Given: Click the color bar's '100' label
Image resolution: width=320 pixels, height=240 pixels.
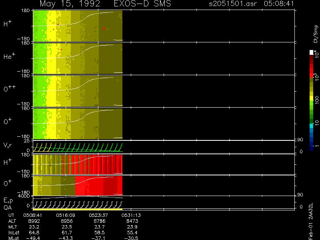Looking at the screenshot, I should pos(317,100).
